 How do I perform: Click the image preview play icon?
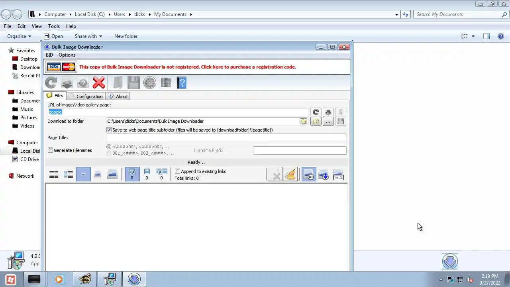tap(309, 175)
